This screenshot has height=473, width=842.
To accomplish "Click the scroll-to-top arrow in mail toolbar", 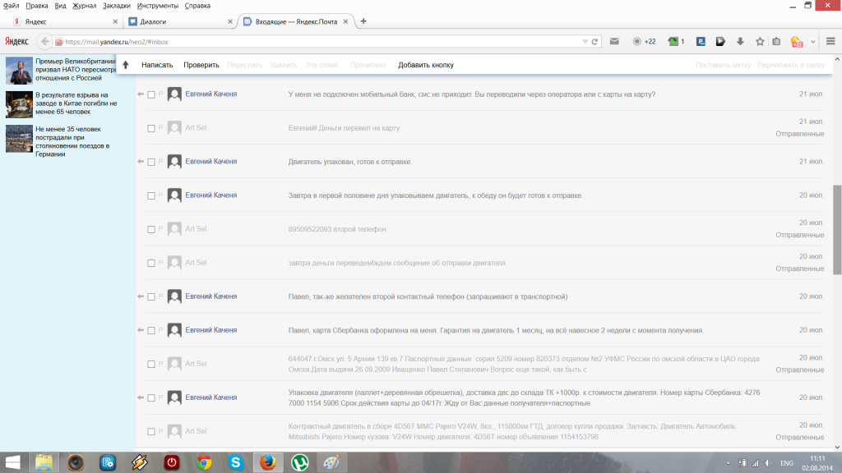I will 126,65.
